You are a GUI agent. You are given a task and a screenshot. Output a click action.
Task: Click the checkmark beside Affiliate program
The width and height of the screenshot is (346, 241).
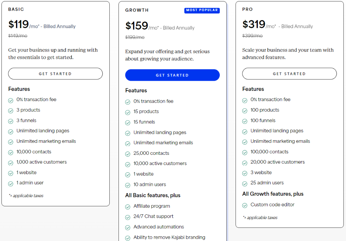[x=128, y=206]
